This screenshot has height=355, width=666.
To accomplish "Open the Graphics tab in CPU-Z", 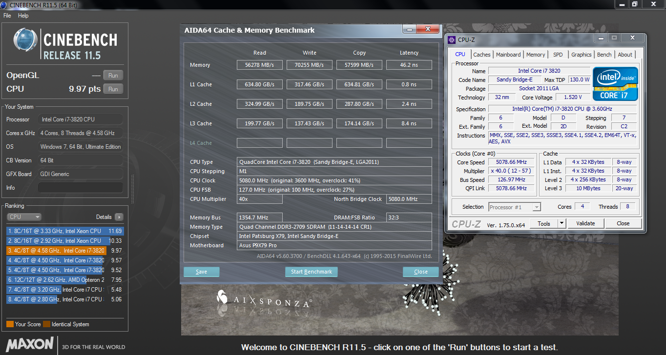I will (x=582, y=55).
